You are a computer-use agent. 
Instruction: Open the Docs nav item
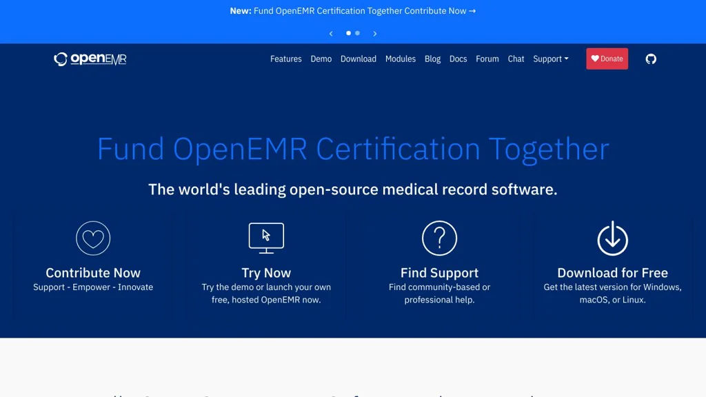458,59
